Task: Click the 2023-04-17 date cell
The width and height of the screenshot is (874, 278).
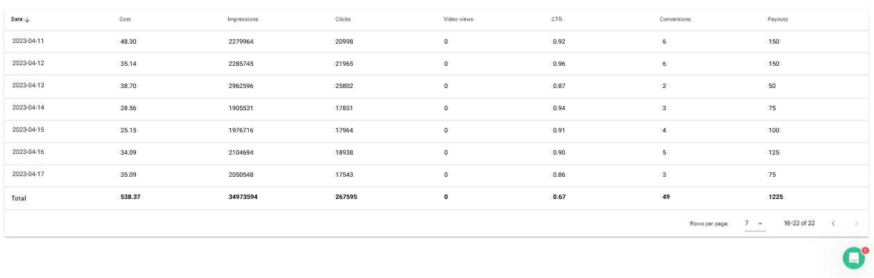Action: [x=28, y=174]
